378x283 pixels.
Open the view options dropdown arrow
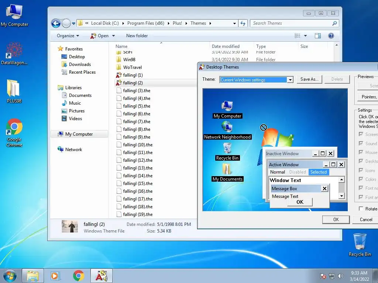click(305, 36)
